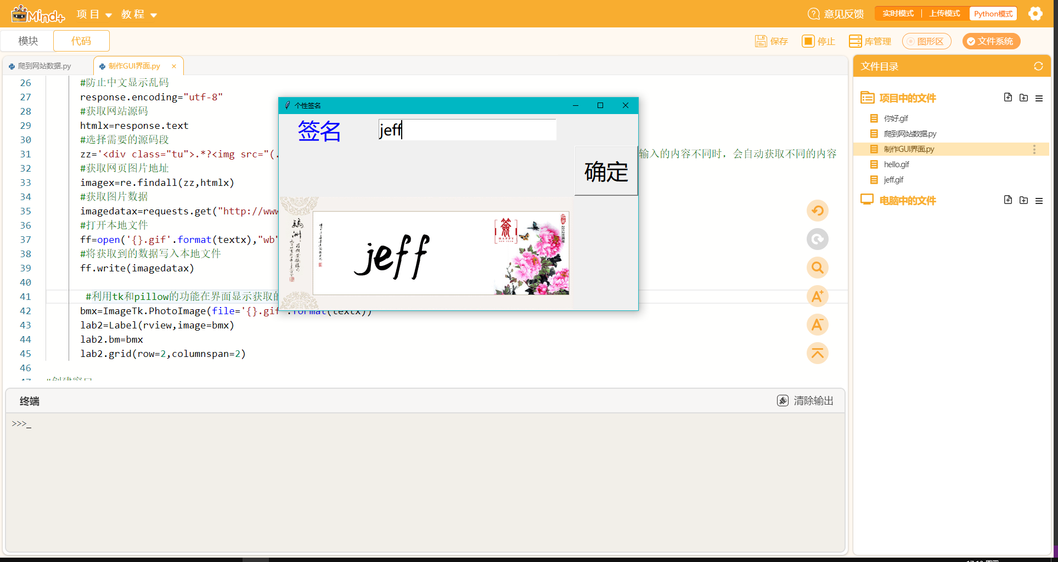Click the undo editor icon

(817, 211)
